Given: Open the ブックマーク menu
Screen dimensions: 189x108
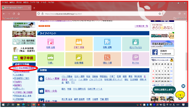Looking at the screenshot, I should 34,2.
